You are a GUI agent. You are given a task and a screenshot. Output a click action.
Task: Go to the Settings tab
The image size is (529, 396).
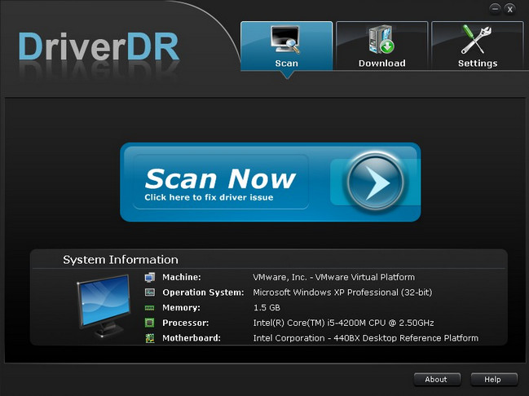coord(477,46)
